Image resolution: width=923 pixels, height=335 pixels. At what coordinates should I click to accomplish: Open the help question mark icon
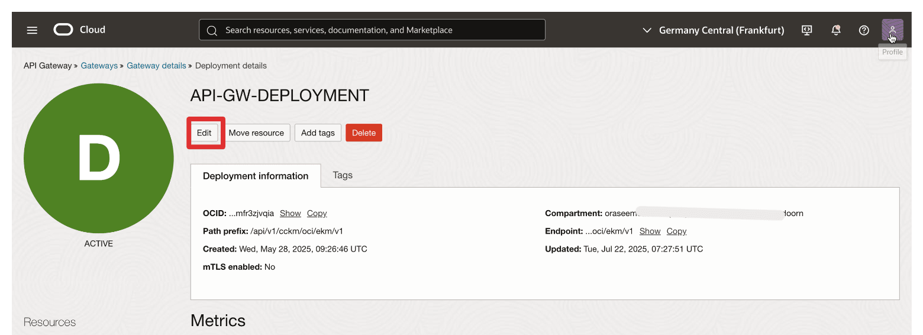[864, 30]
